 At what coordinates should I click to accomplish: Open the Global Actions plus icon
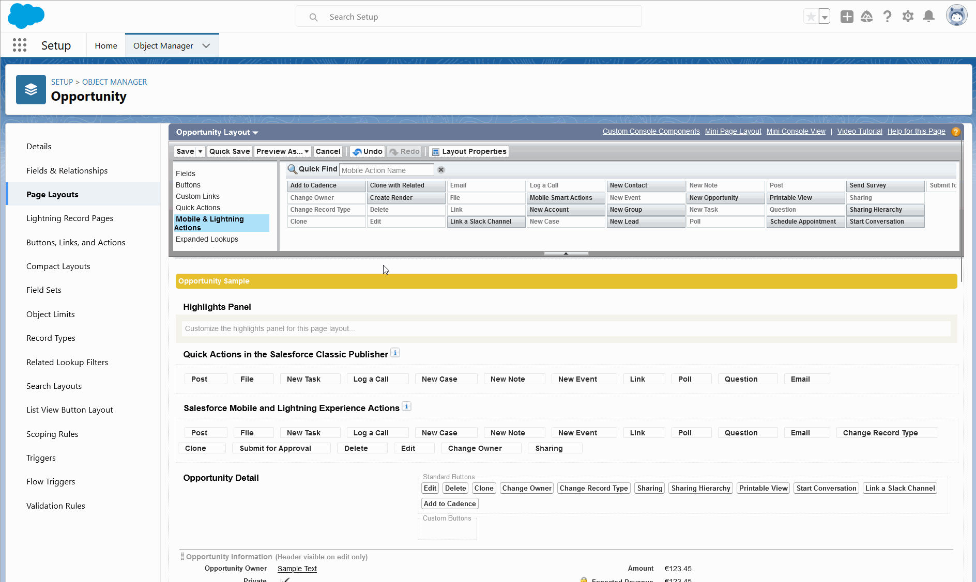tap(847, 17)
